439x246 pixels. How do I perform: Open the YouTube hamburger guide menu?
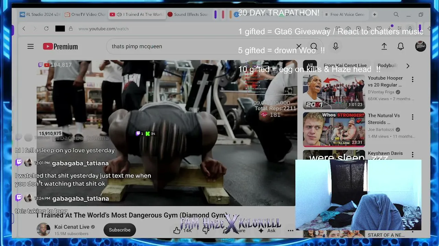(x=31, y=46)
